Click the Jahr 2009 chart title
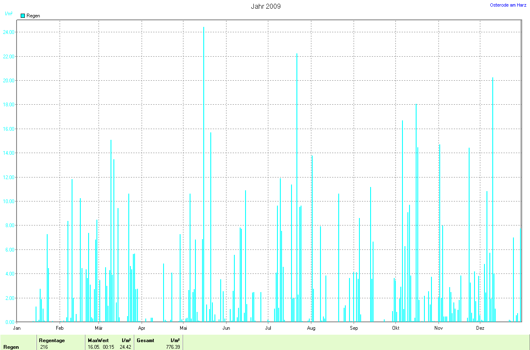The width and height of the screenshot is (530, 350). [266, 6]
